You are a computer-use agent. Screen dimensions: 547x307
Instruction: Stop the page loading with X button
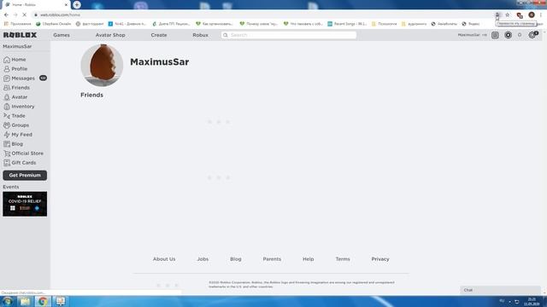pyautogui.click(x=25, y=15)
